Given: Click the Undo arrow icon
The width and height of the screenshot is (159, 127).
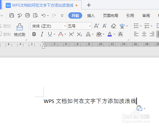Looking at the screenshot, I should point(43,15).
